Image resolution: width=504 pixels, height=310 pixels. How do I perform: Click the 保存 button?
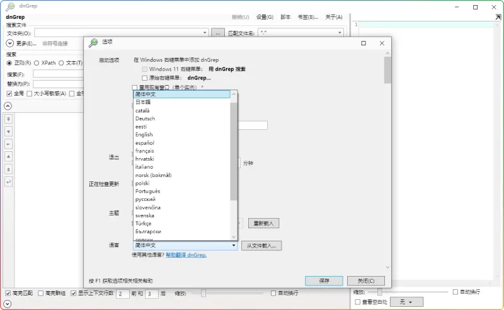[324, 281]
